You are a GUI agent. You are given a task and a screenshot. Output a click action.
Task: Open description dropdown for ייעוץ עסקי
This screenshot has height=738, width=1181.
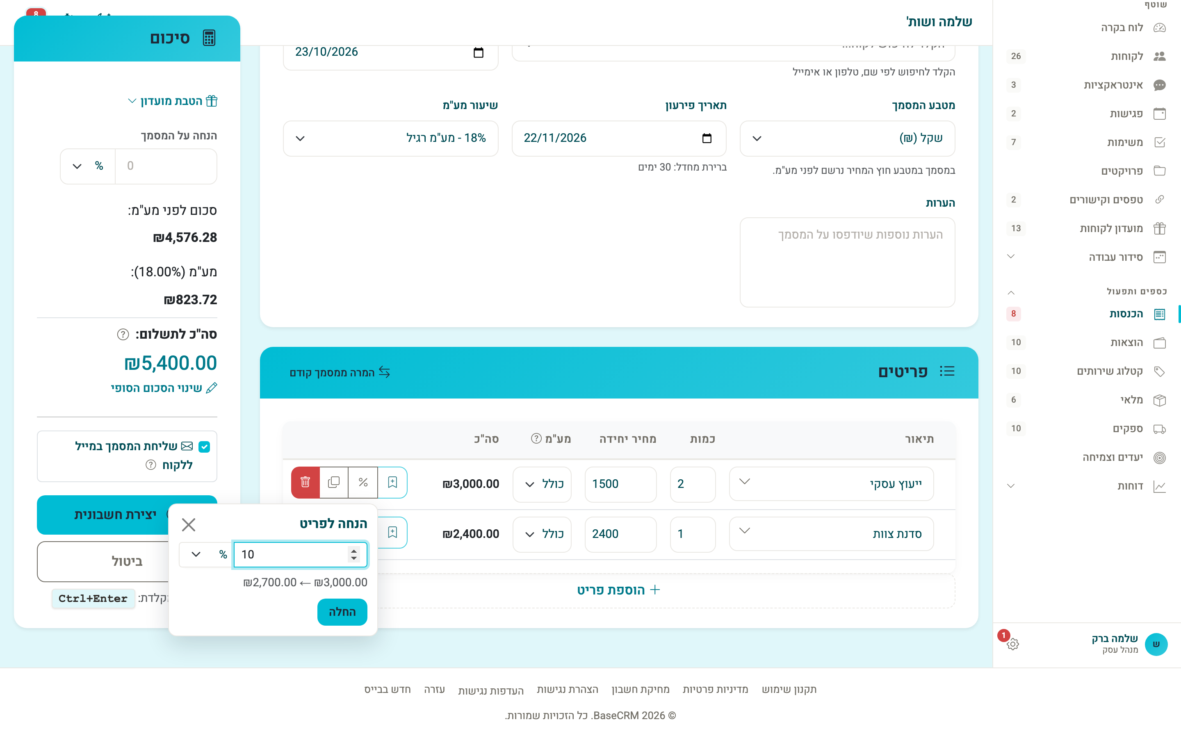[x=831, y=483]
